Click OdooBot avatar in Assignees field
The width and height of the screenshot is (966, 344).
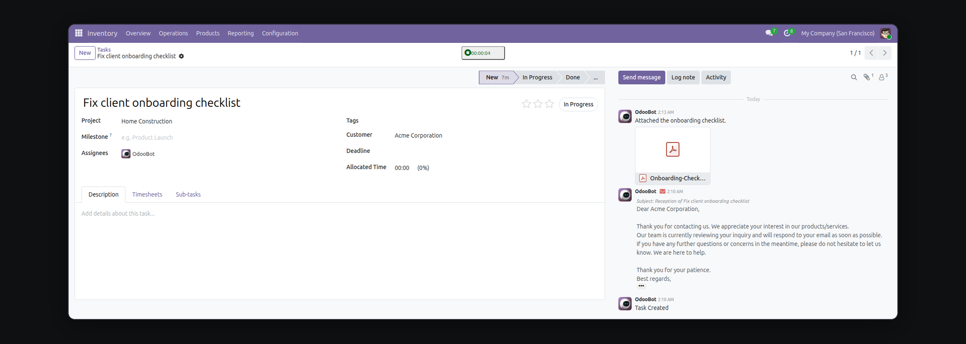(x=126, y=154)
